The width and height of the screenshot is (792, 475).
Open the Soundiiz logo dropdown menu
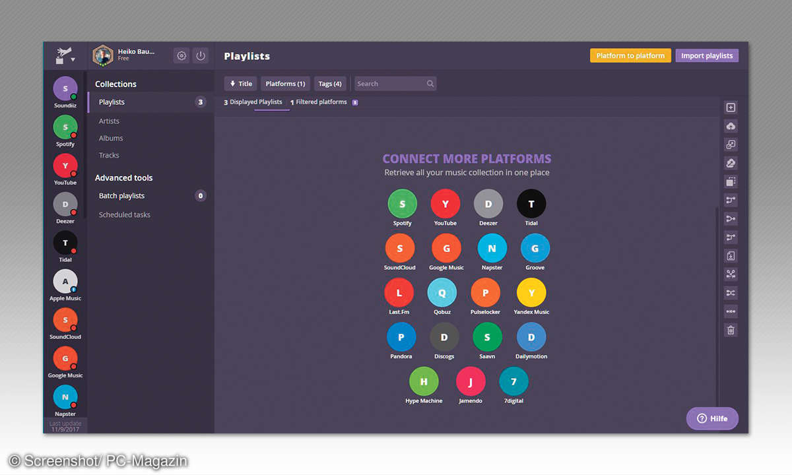tap(65, 56)
